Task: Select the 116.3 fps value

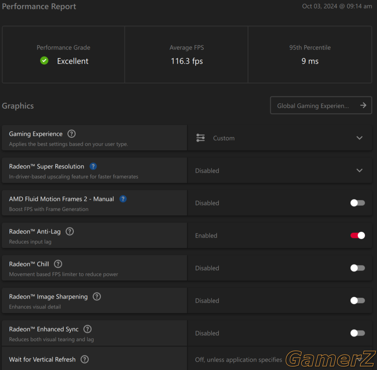Action: 187,61
